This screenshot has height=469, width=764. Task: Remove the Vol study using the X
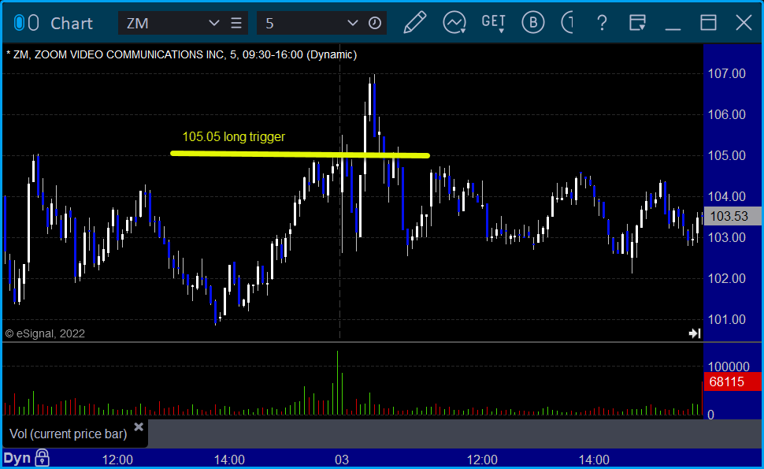(x=139, y=427)
